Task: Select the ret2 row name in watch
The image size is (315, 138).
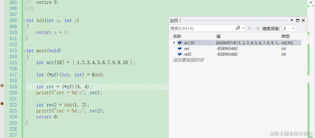Action: coord(188,54)
